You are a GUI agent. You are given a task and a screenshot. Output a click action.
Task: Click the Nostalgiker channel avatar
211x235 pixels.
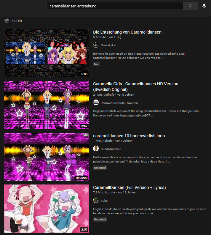[x=96, y=45]
